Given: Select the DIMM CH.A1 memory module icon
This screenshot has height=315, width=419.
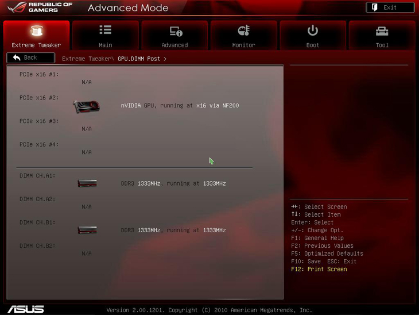Looking at the screenshot, I should (x=87, y=183).
